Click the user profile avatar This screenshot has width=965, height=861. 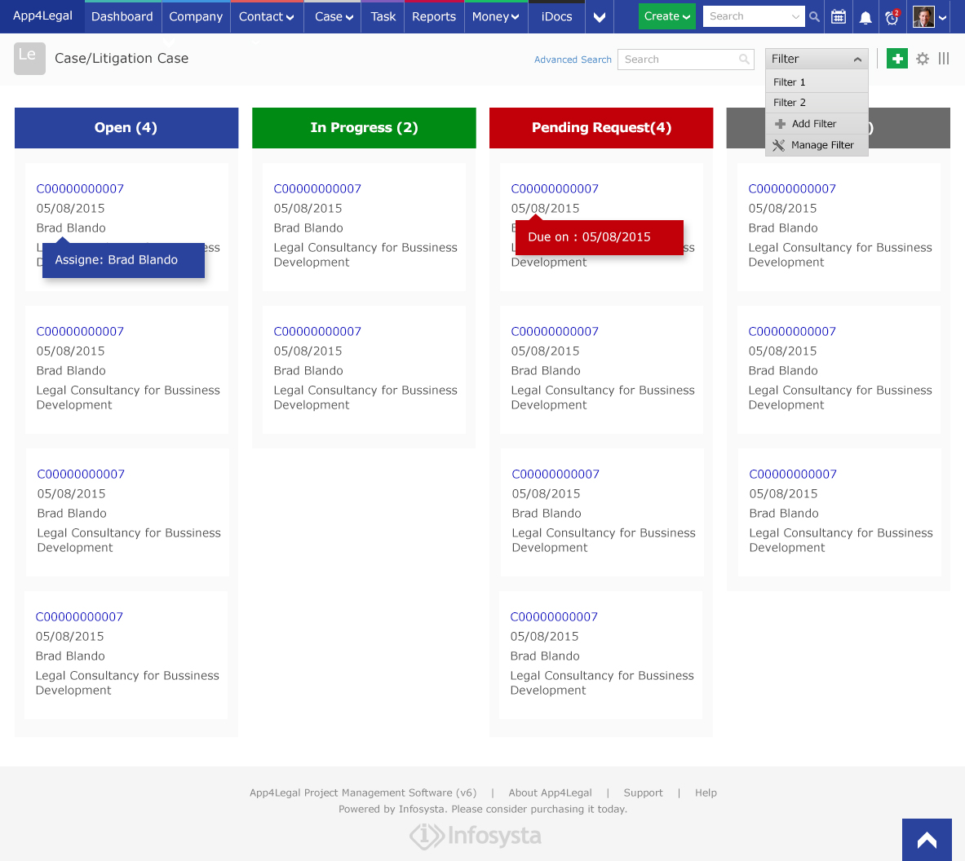923,16
